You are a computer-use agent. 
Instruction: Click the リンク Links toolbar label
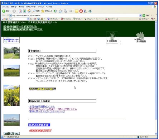(x=153, y=15)
